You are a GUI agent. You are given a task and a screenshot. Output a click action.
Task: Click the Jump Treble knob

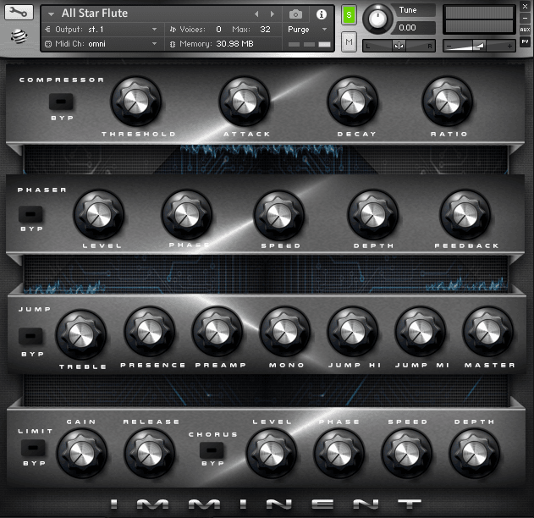click(x=81, y=335)
